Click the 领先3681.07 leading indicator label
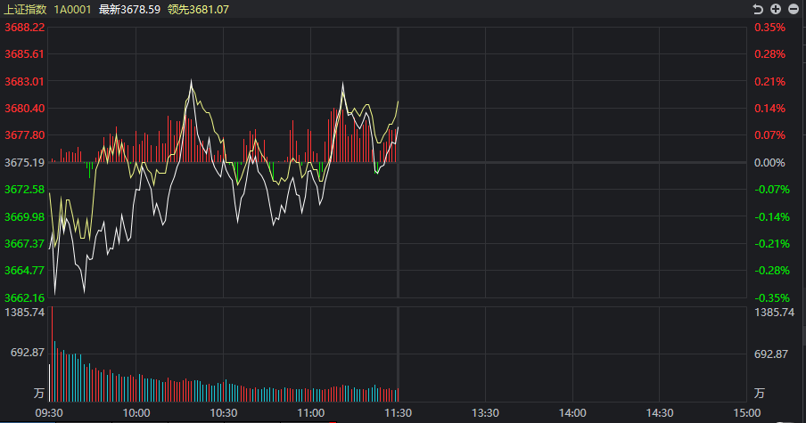 (x=199, y=10)
